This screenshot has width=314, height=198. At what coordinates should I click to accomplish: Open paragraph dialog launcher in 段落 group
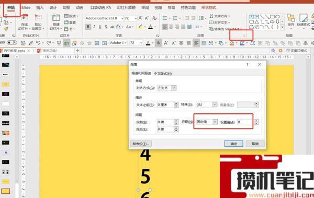(x=244, y=36)
